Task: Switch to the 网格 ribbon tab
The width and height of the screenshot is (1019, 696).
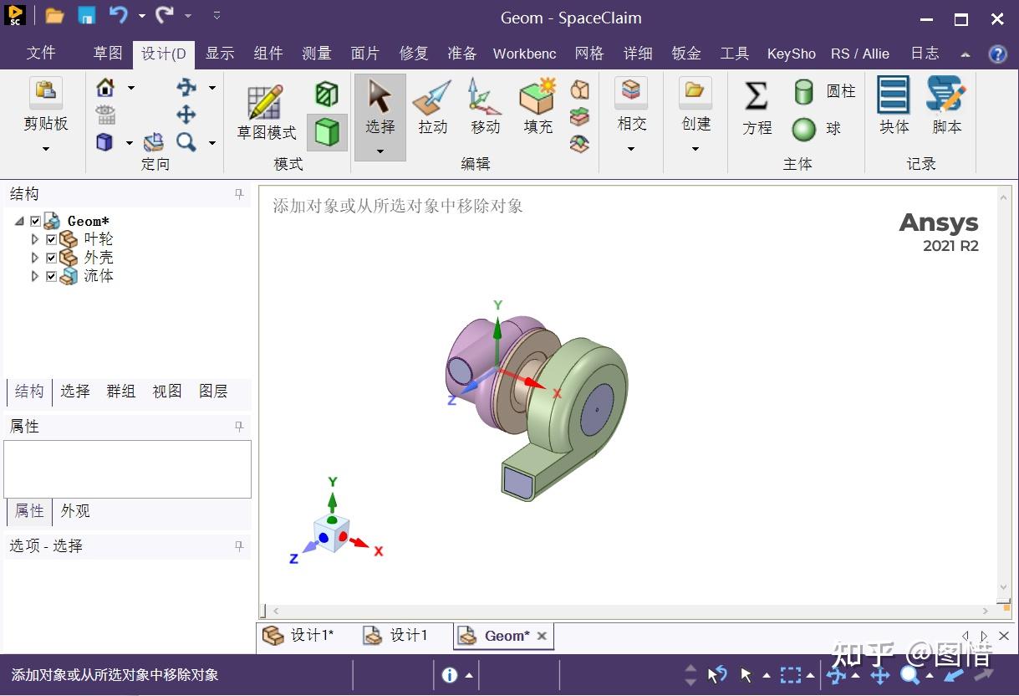Action: pos(589,53)
